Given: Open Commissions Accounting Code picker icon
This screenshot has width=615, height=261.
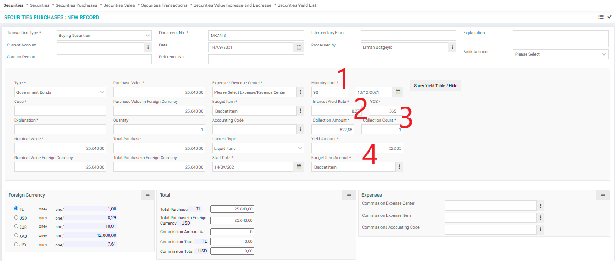Looking at the screenshot, I should point(541,230).
